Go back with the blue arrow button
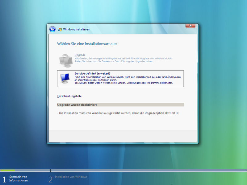Screen dimensions: 247x185 [x=52, y=29]
